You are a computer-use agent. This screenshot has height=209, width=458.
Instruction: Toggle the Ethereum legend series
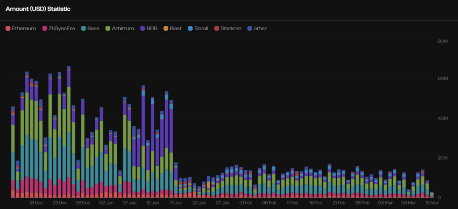(x=21, y=29)
